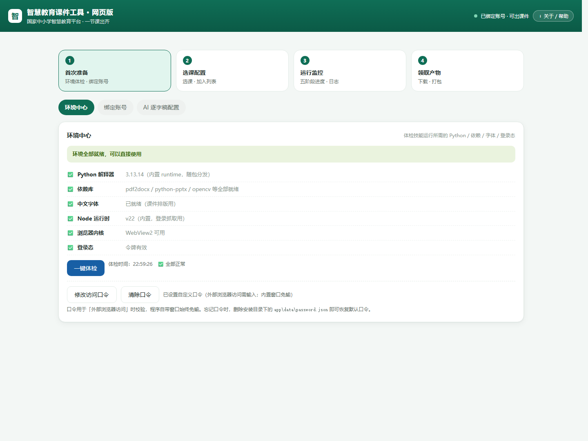Switch to the 绑定账号 tab
588x441 pixels.
[116, 107]
